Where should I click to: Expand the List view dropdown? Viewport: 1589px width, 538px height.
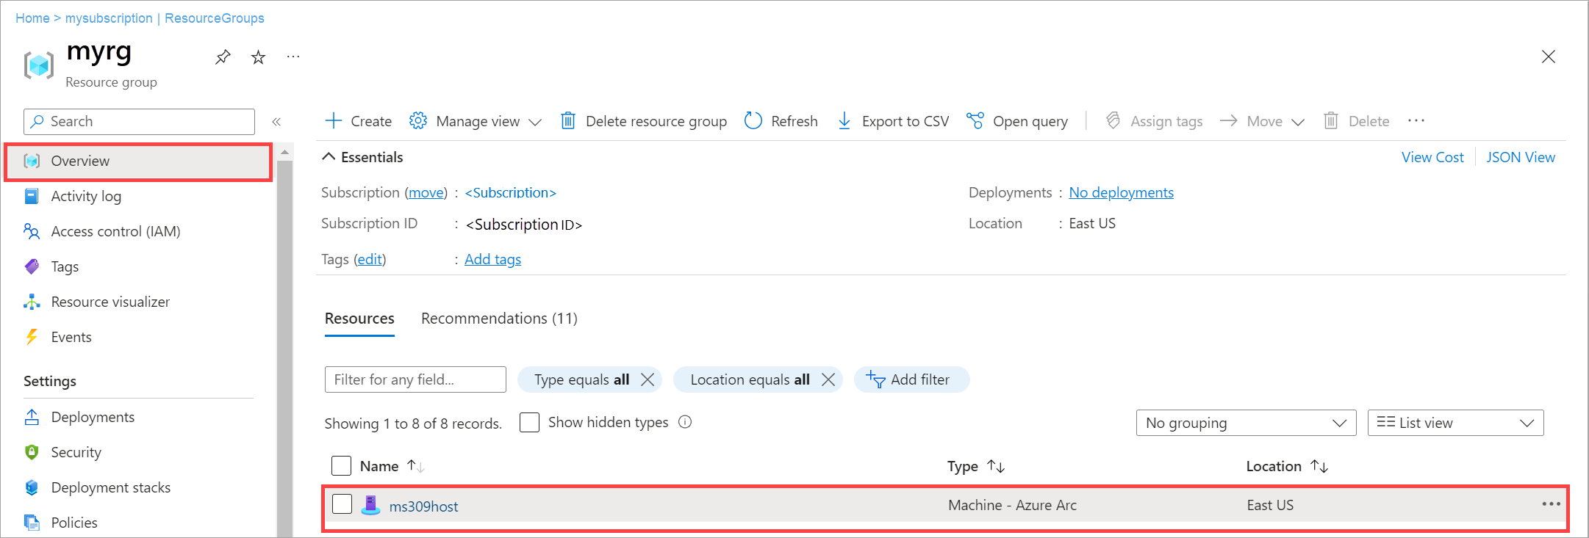click(x=1455, y=423)
